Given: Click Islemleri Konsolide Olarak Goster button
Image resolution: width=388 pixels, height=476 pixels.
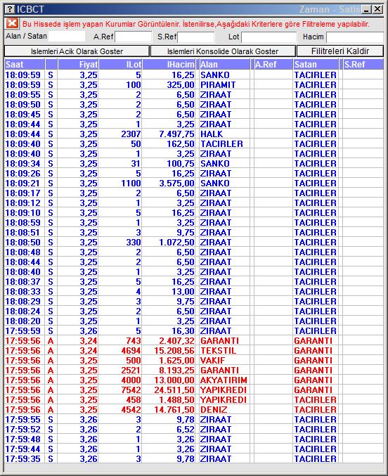Looking at the screenshot, I should [223, 51].
